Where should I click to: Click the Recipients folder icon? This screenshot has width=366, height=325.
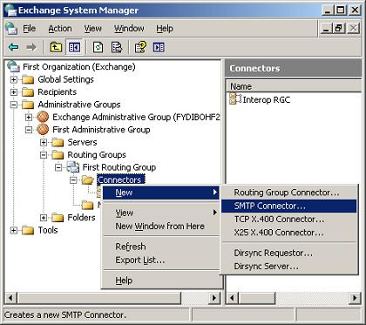[28, 92]
